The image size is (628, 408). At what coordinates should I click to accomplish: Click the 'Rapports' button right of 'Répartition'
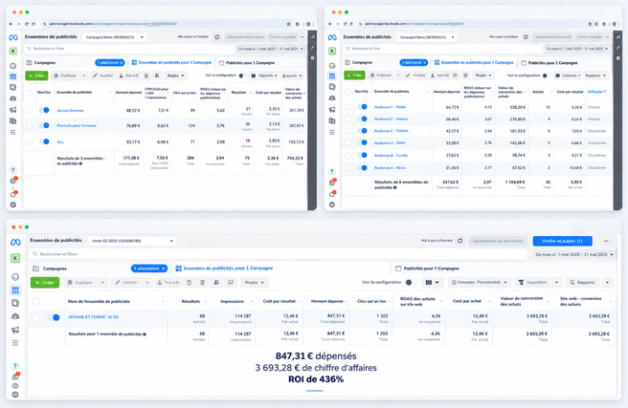pyautogui.click(x=583, y=282)
